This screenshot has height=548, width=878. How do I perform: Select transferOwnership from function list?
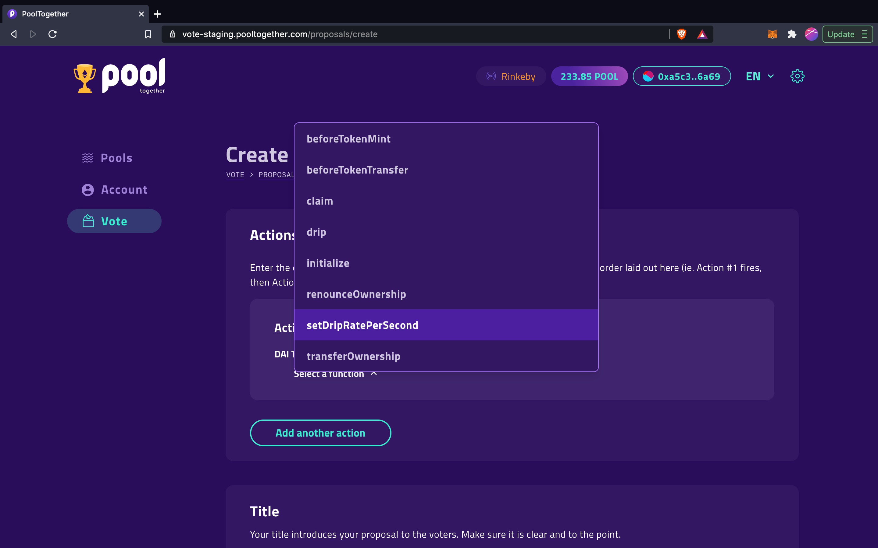[353, 356]
